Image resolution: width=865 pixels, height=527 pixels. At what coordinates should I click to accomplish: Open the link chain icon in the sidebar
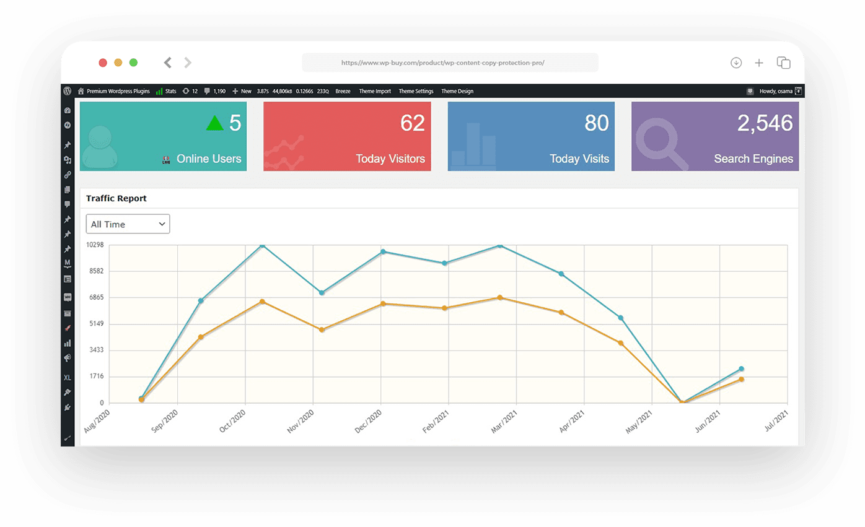click(68, 175)
